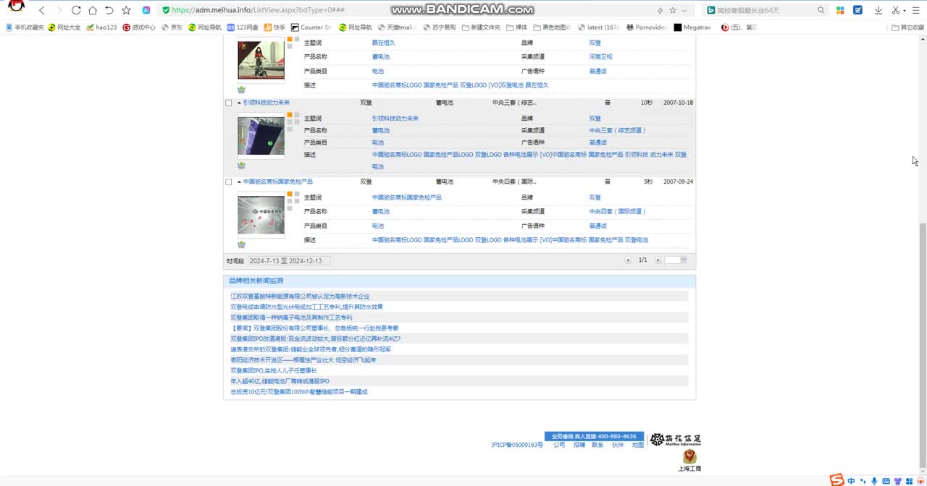
Task: Click the orange rating square beside 引领科技动力未来 thumbnail
Action: point(290,115)
